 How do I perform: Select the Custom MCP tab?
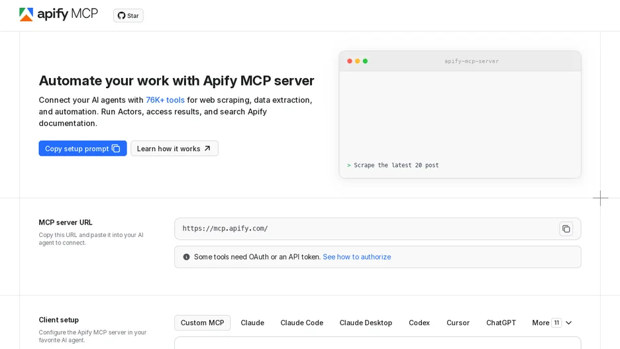[203, 323]
